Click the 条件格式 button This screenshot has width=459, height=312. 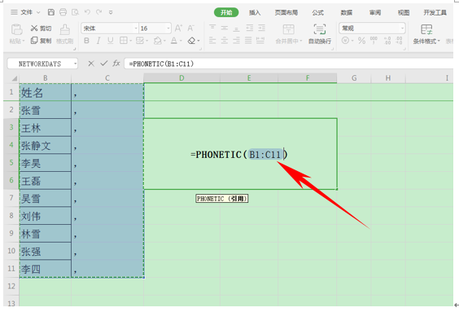coord(426,34)
